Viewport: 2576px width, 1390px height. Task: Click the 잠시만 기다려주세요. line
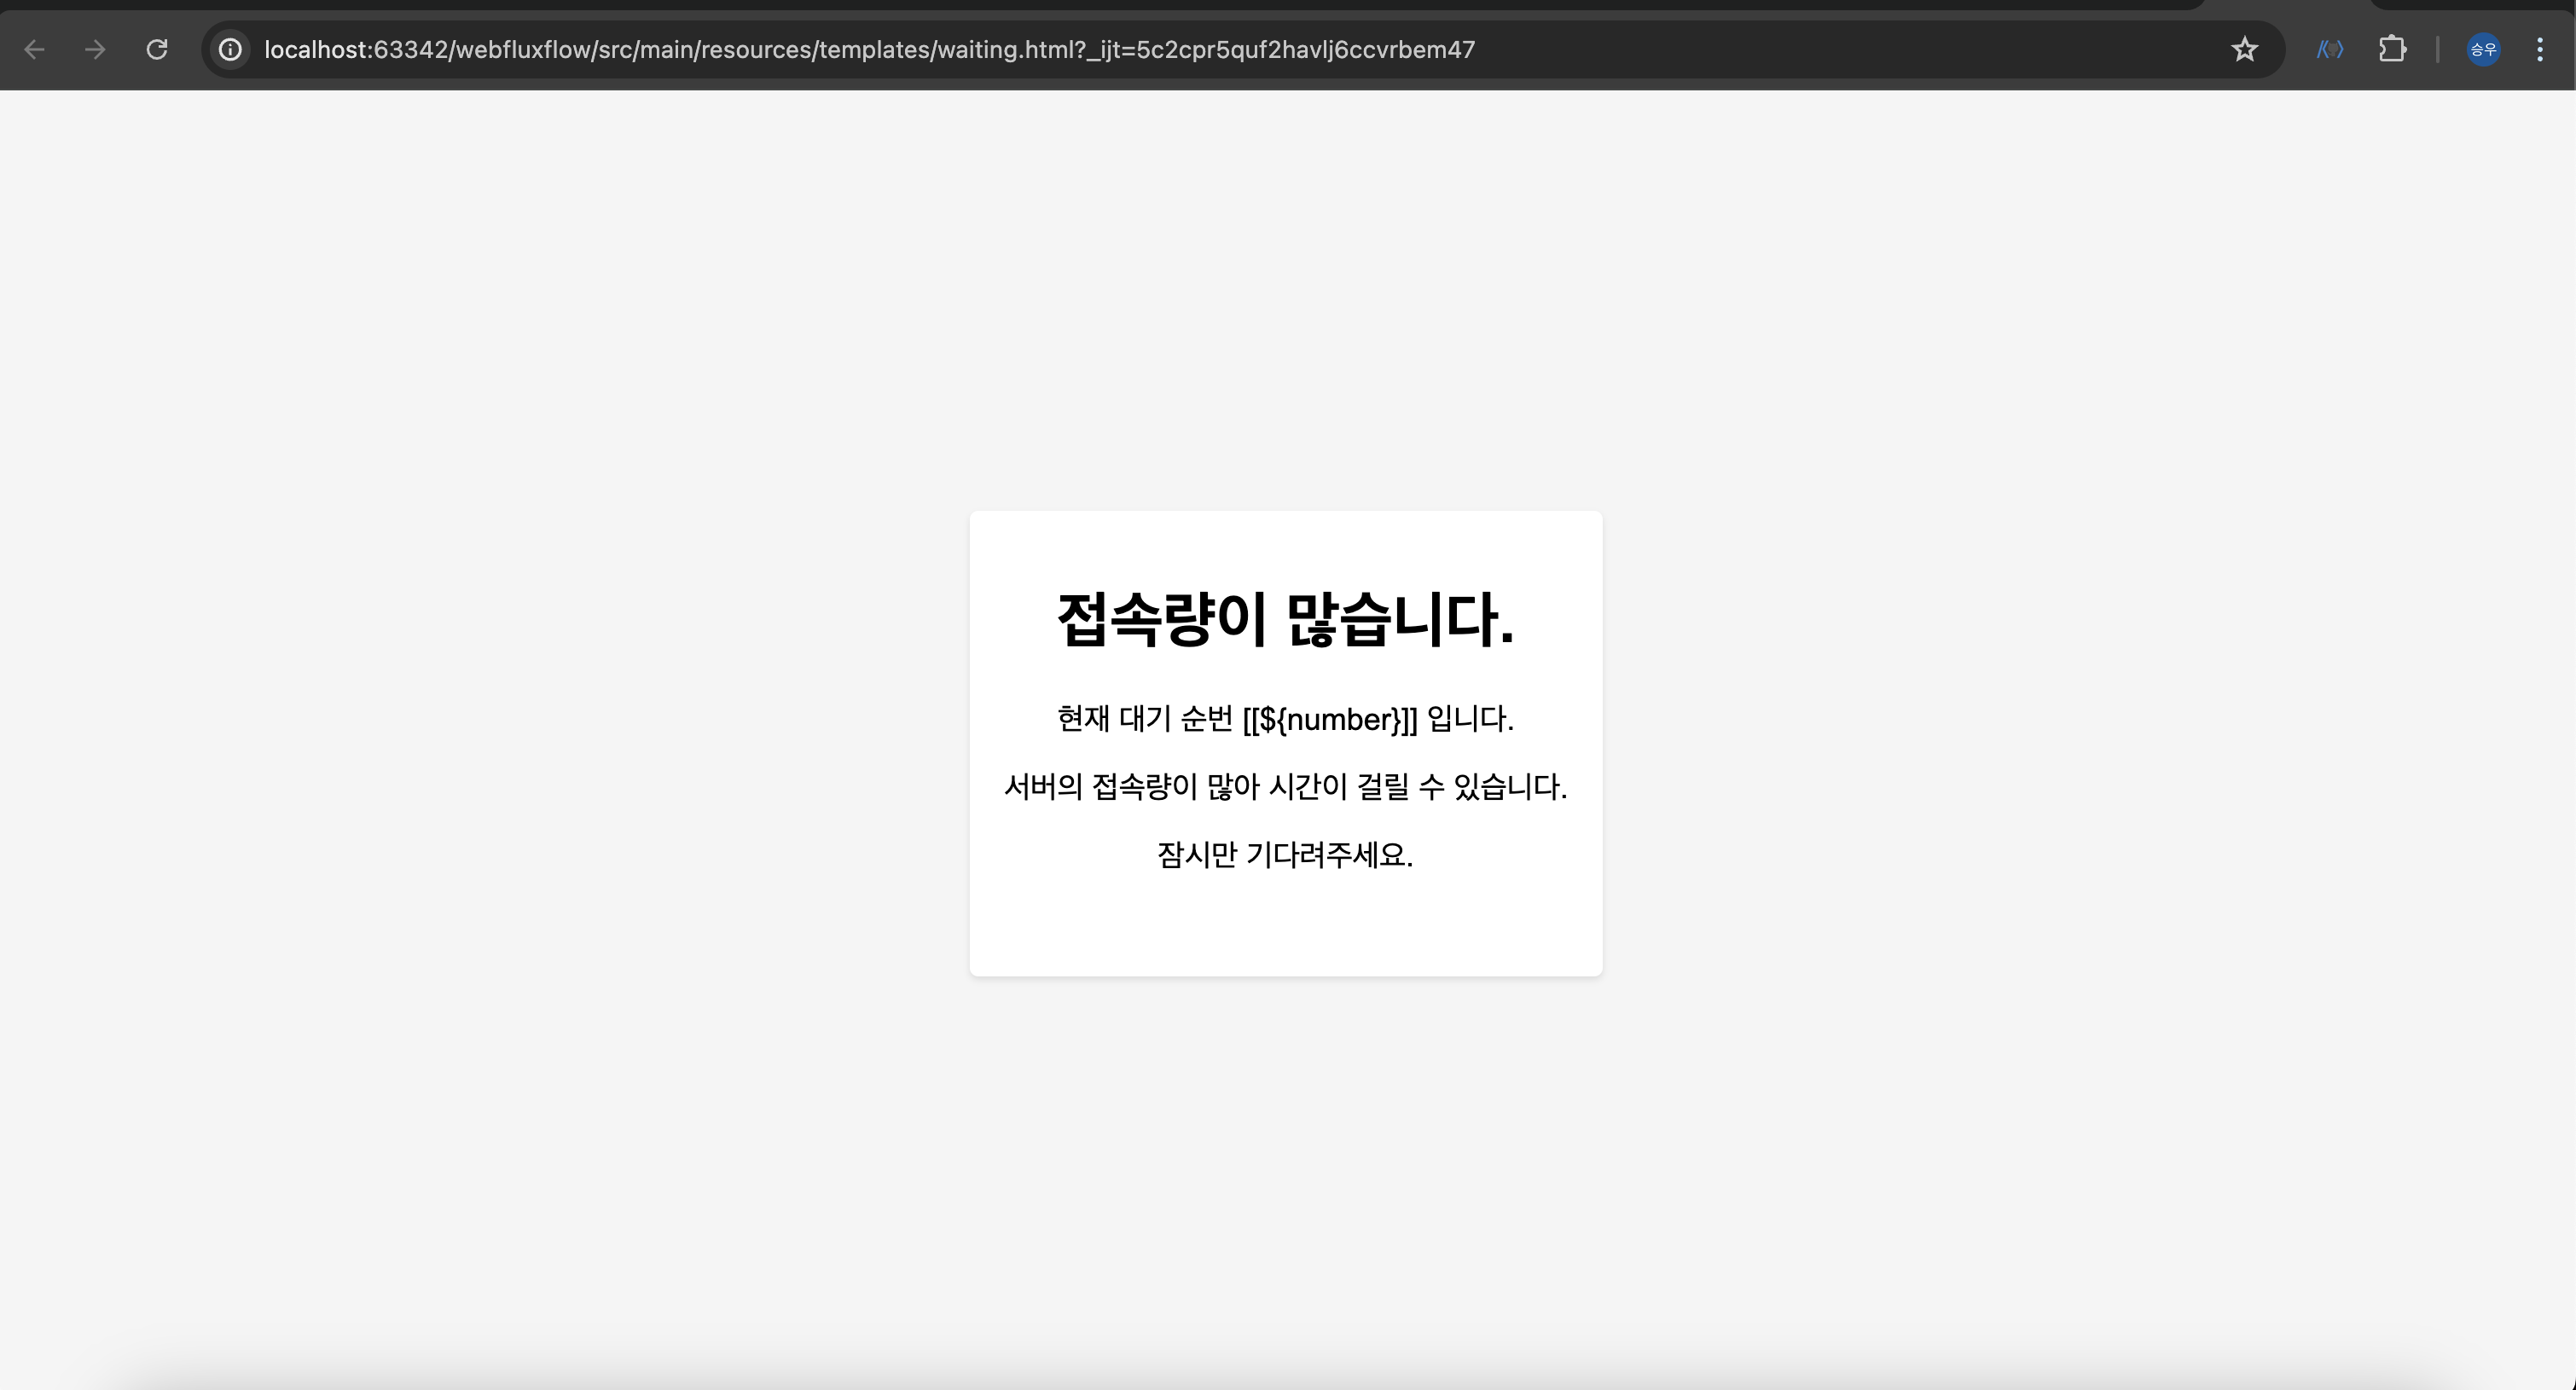(x=1285, y=855)
